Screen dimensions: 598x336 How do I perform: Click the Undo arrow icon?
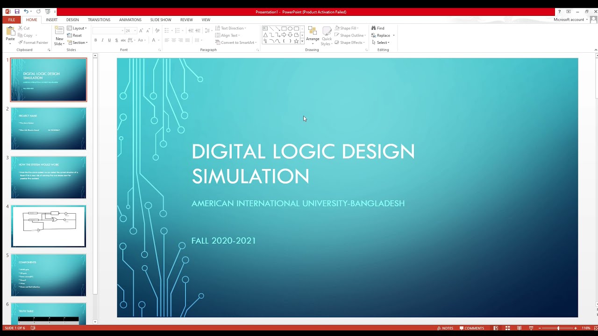click(x=26, y=12)
